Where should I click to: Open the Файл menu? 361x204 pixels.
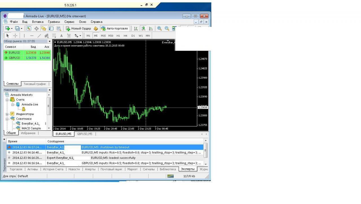pyautogui.click(x=14, y=22)
